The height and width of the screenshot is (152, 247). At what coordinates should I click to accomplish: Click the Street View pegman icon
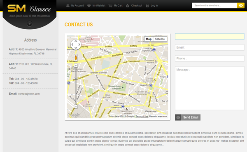pos(76,58)
